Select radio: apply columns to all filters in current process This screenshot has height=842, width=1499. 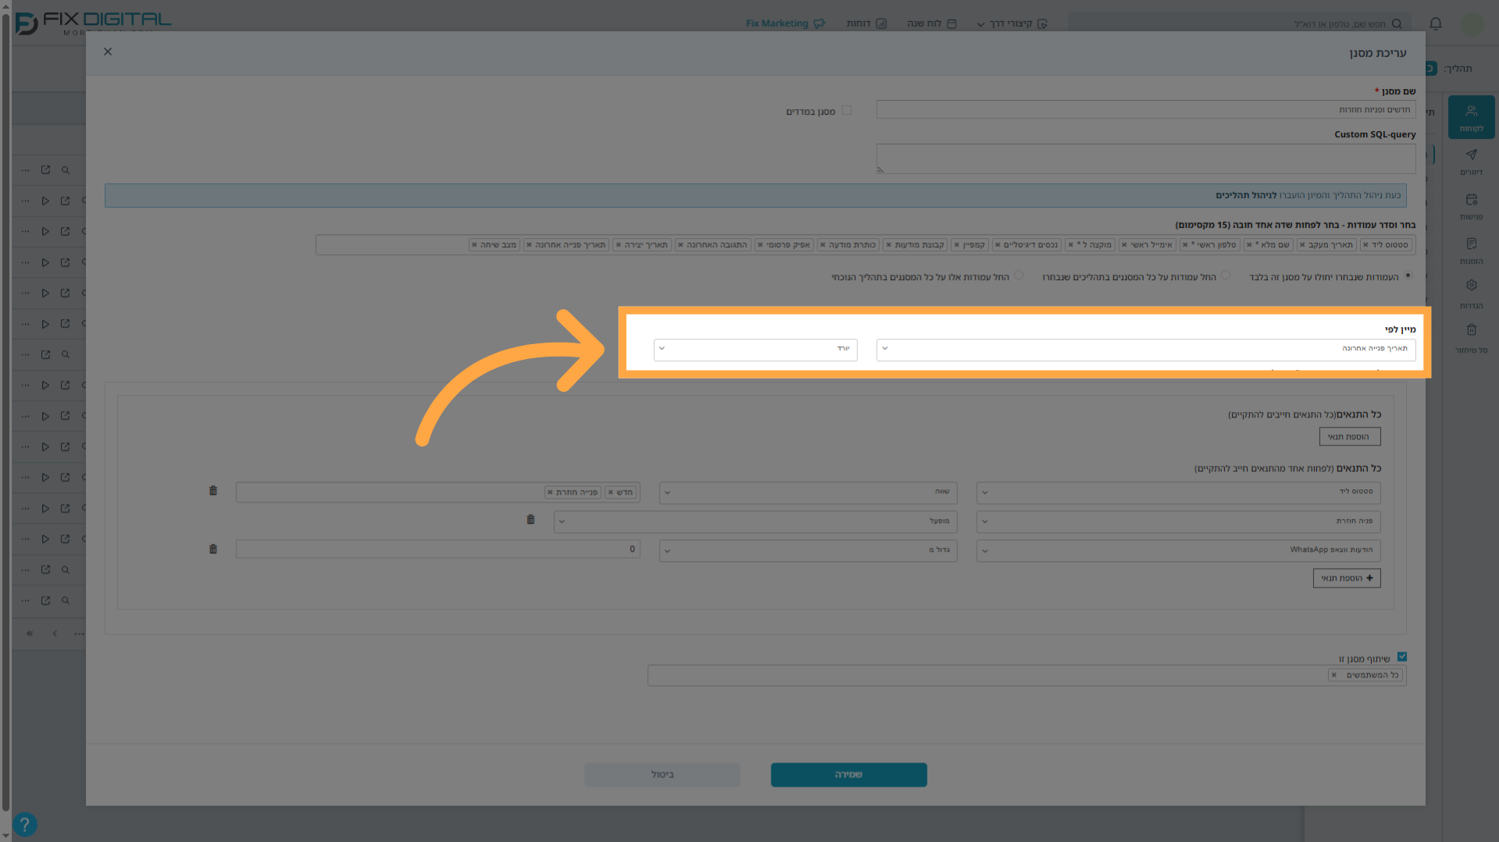tap(1019, 275)
